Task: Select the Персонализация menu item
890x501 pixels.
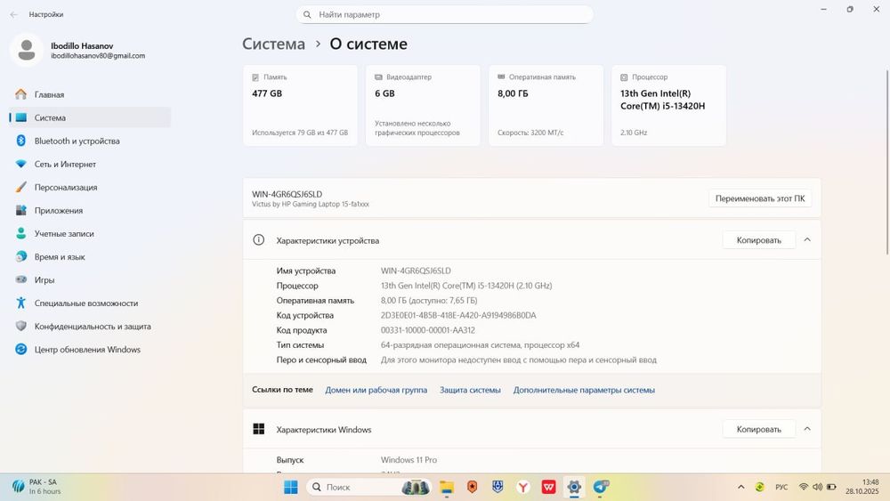Action: pyautogui.click(x=90, y=187)
